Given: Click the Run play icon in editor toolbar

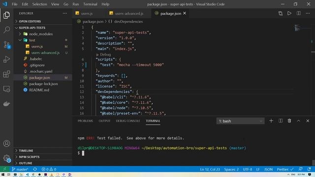Looking at the screenshot, I should (289, 13).
